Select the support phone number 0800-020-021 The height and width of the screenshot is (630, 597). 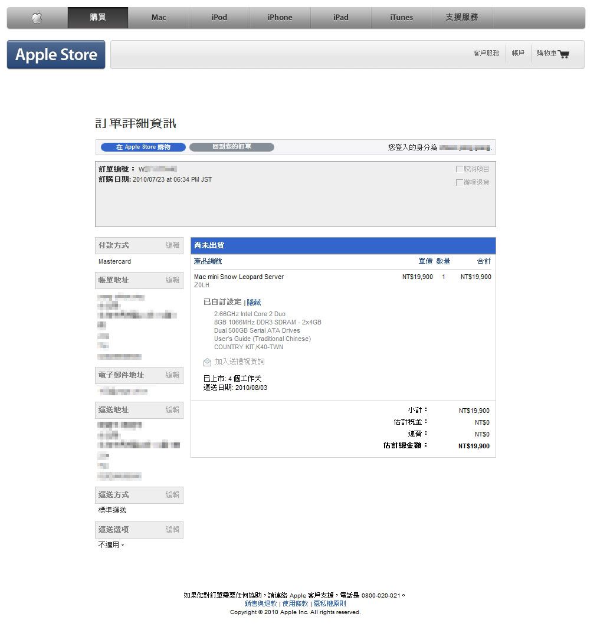click(381, 595)
